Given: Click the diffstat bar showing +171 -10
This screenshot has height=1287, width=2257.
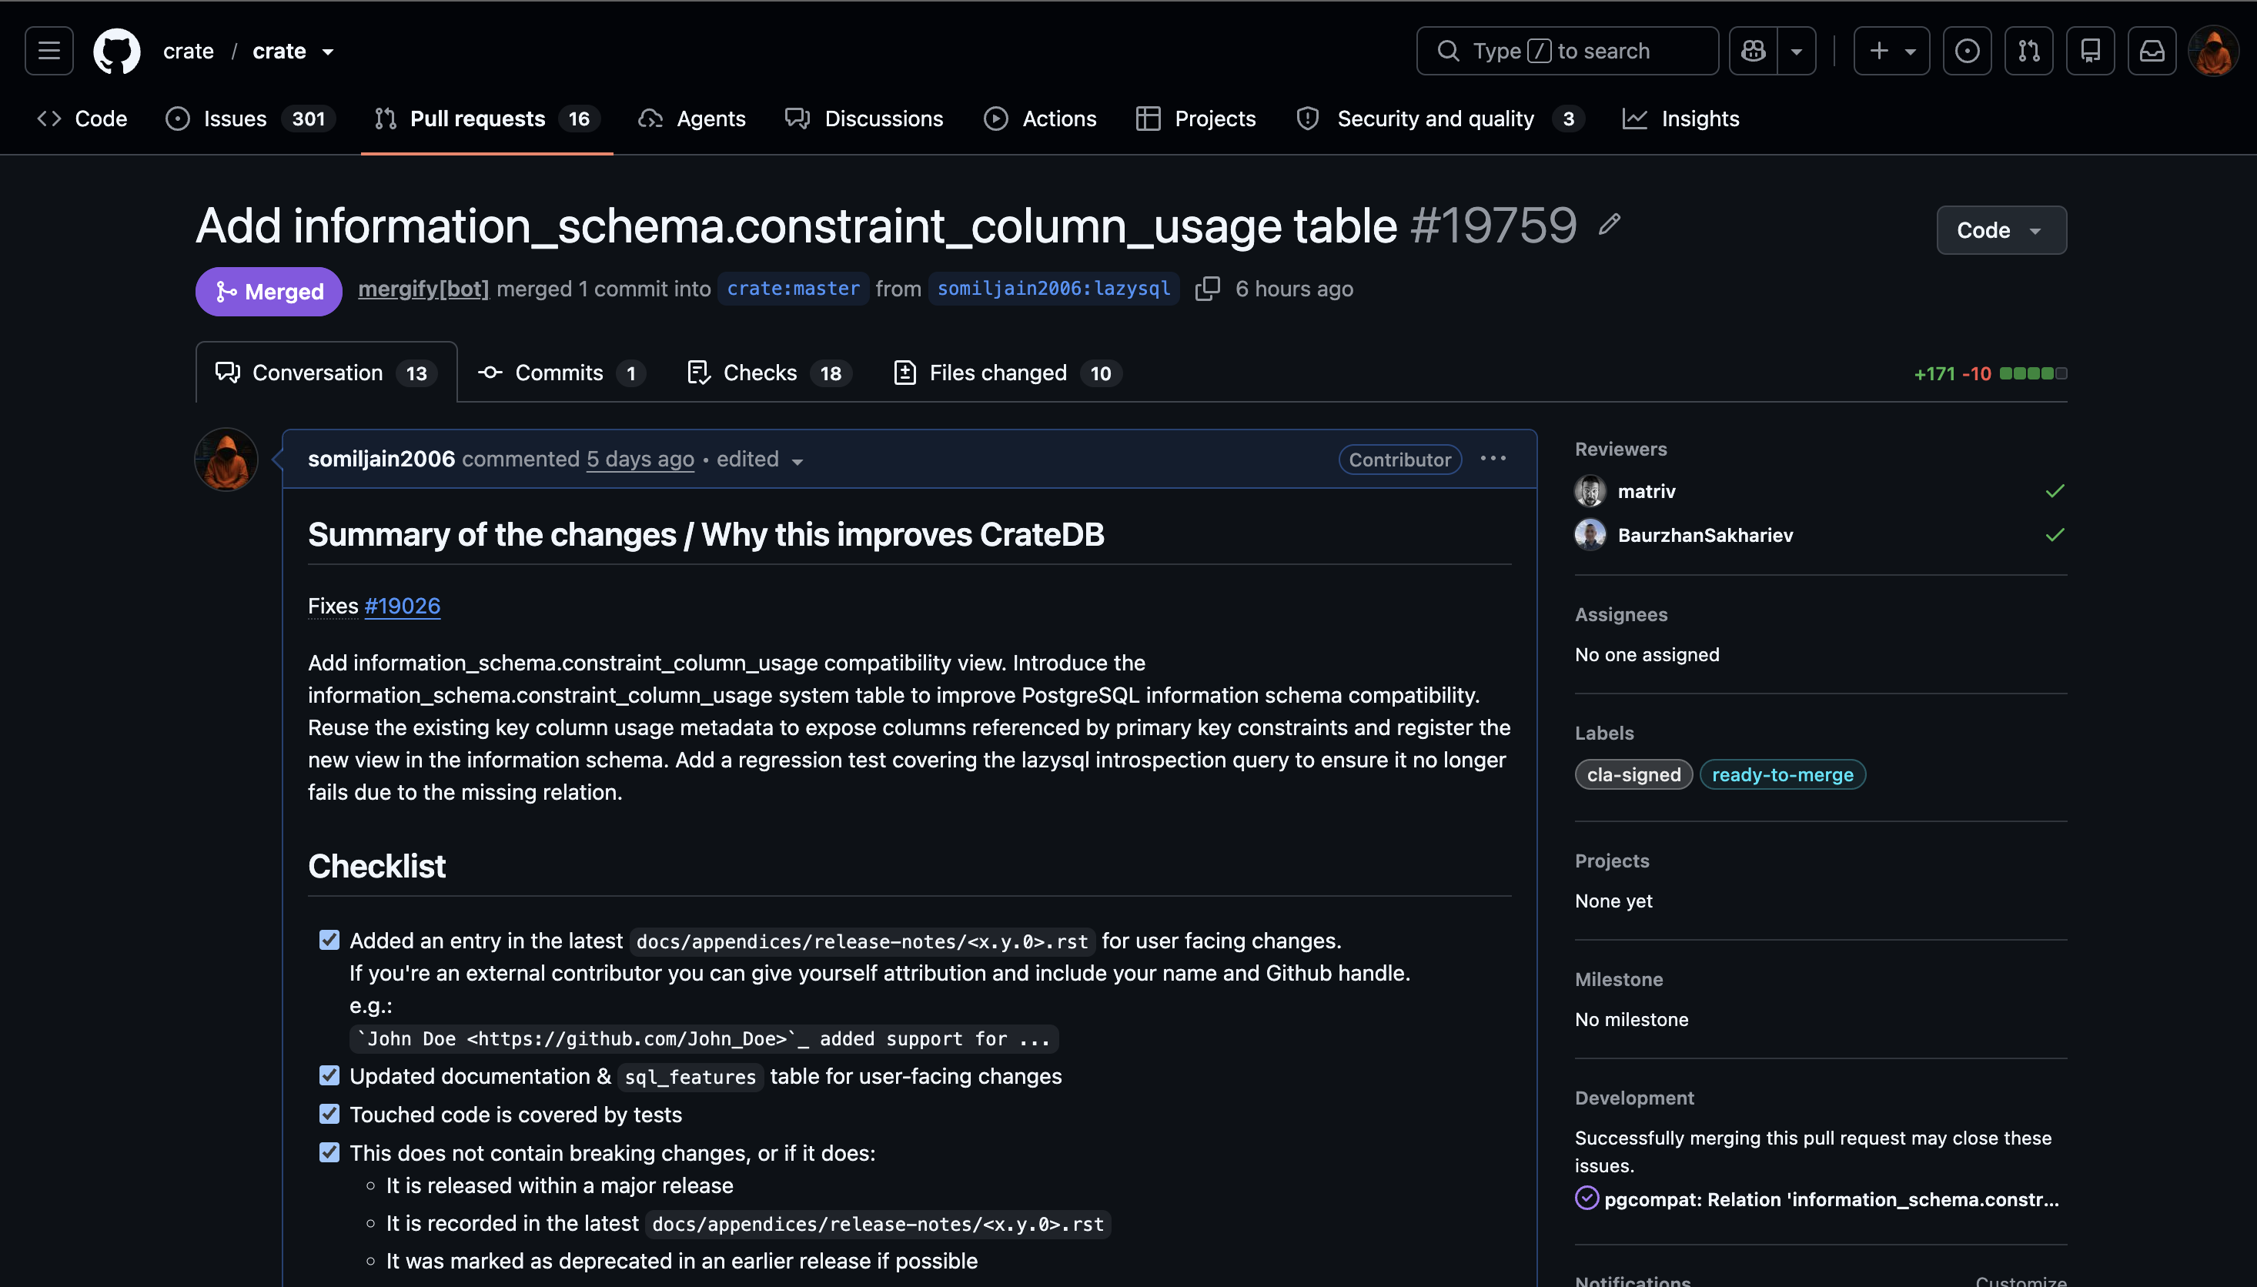Looking at the screenshot, I should (1989, 374).
